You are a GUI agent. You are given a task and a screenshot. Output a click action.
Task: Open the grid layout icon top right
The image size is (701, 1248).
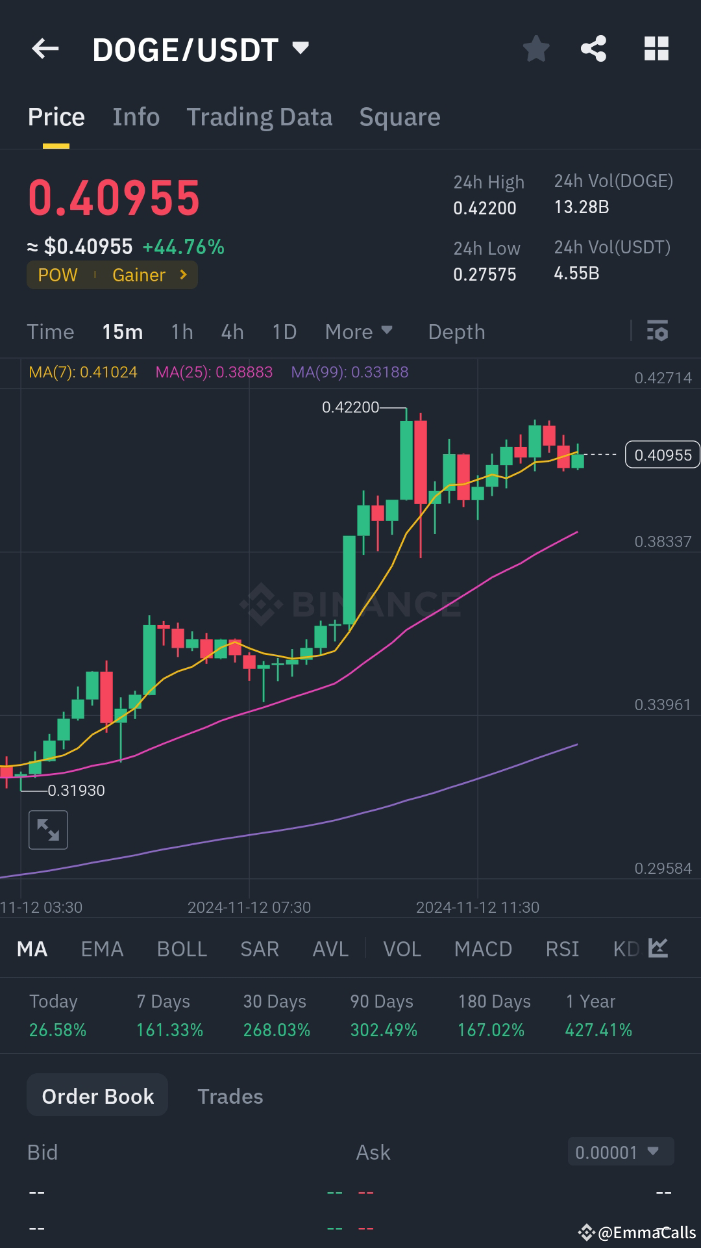click(x=656, y=49)
